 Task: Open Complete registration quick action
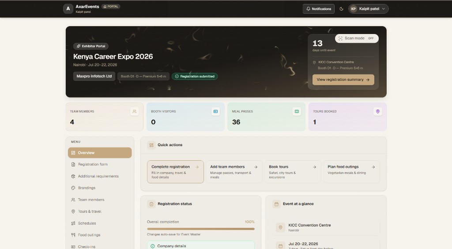pos(175,172)
